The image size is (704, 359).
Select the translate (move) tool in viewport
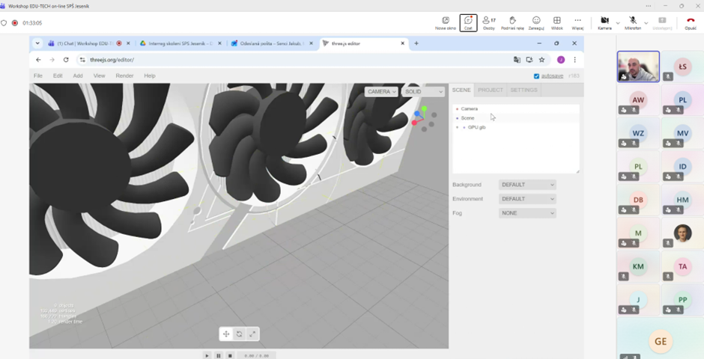click(x=226, y=334)
